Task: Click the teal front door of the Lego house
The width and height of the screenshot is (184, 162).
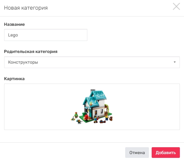Action: click(x=90, y=112)
